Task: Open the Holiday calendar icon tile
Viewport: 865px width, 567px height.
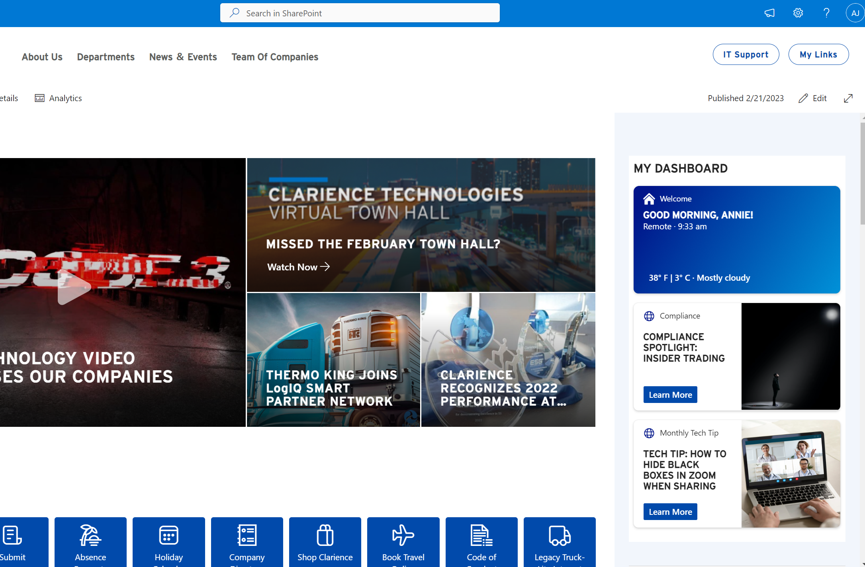Action: click(168, 536)
